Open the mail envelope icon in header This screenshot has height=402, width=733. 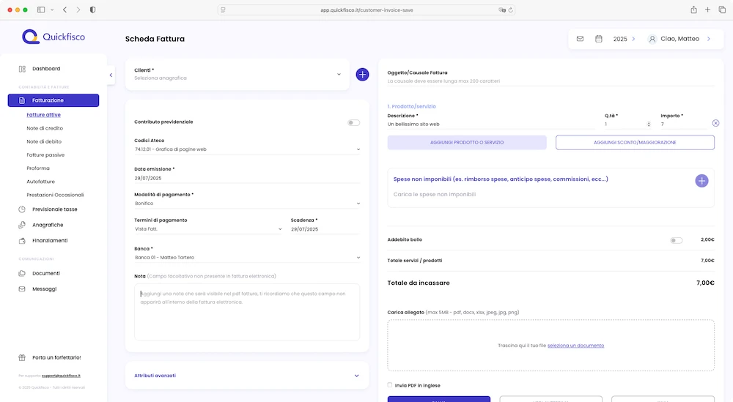tap(580, 39)
